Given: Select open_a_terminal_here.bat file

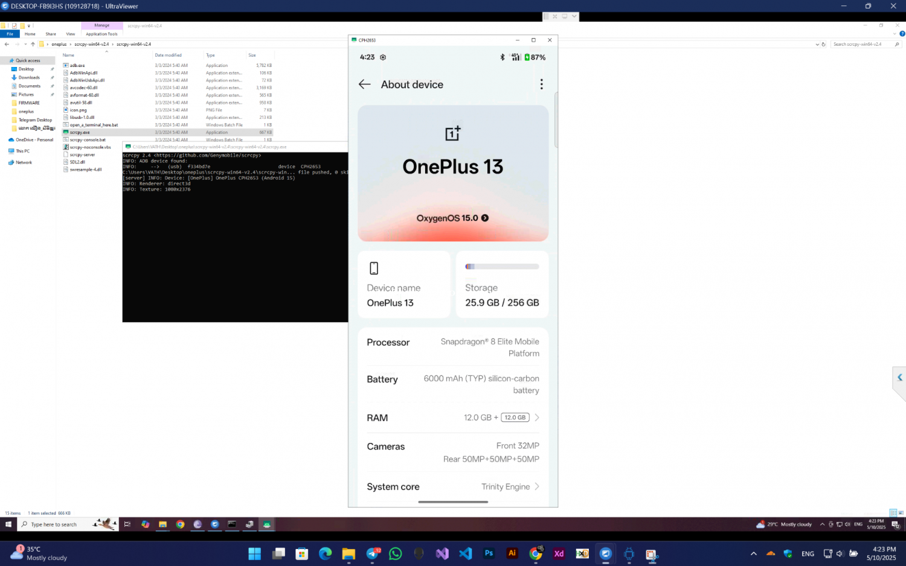Looking at the screenshot, I should [x=94, y=125].
